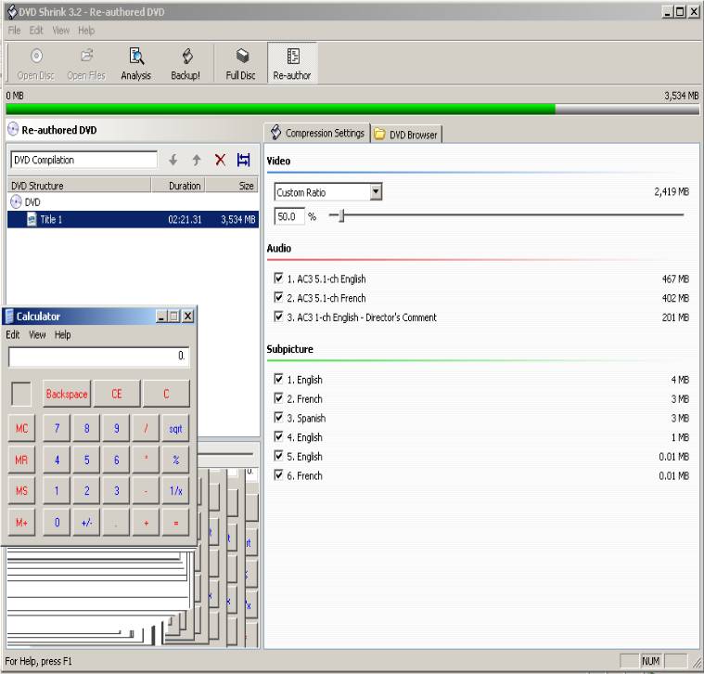
Task: Click the M+ memory add button
Action: (21, 522)
